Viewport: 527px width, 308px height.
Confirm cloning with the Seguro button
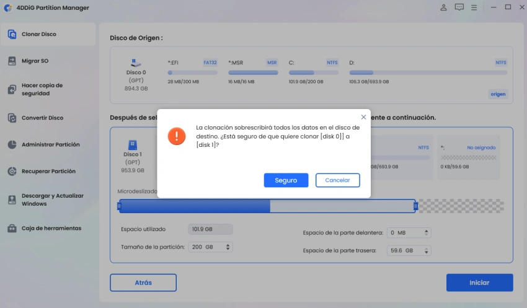(x=286, y=180)
